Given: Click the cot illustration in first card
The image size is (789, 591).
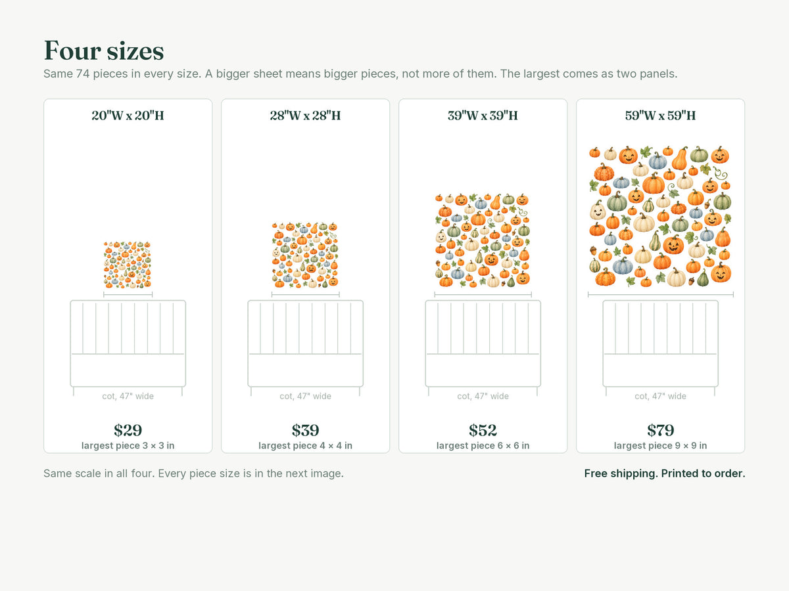Looking at the screenshot, I should click(x=128, y=347).
